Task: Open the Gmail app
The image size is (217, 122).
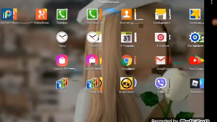Action: 160,60
